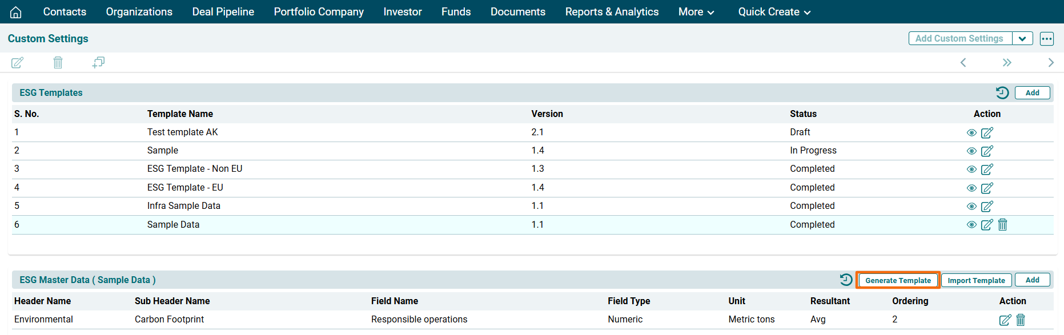Delete the Responsible operations field row
Viewport: 1064px width, 335px height.
(x=1021, y=320)
